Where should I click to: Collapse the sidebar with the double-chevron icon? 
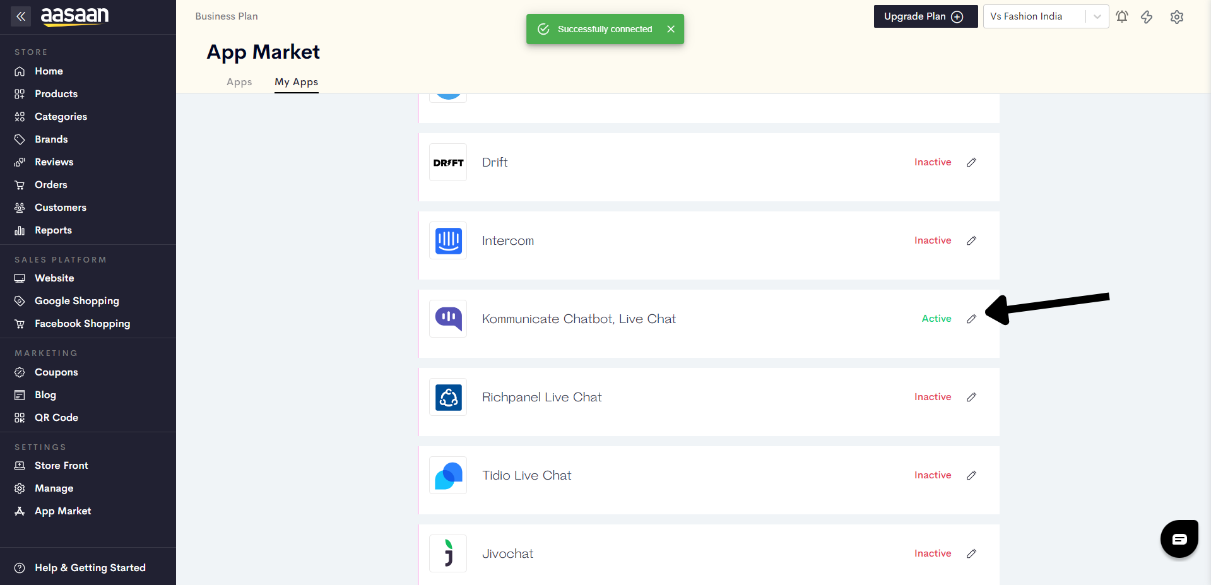[21, 16]
